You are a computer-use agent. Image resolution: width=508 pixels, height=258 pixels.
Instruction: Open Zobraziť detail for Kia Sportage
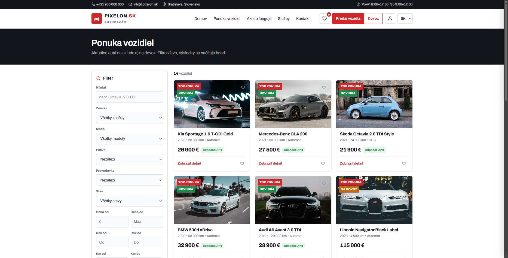pos(189,163)
